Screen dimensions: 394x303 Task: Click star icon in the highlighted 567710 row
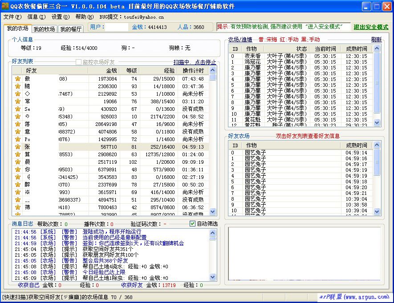pyautogui.click(x=18, y=146)
